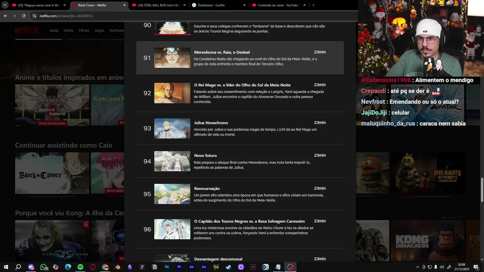Open Blender from the taskbar
484x272 pixels.
[x=118, y=267]
